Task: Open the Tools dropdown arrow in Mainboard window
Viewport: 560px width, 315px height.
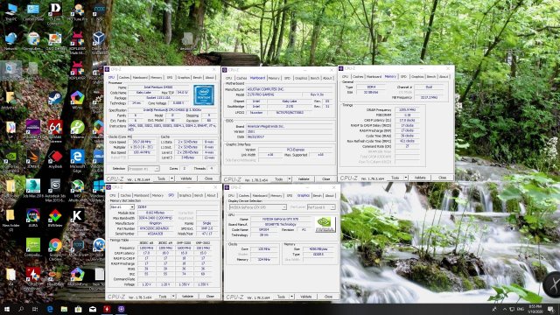Action: (290, 178)
